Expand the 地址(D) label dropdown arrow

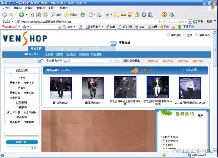[12, 21]
